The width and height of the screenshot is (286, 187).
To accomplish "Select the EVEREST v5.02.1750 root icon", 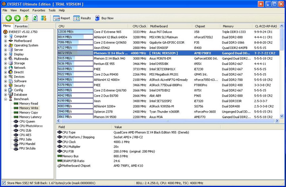I will (5, 32).
